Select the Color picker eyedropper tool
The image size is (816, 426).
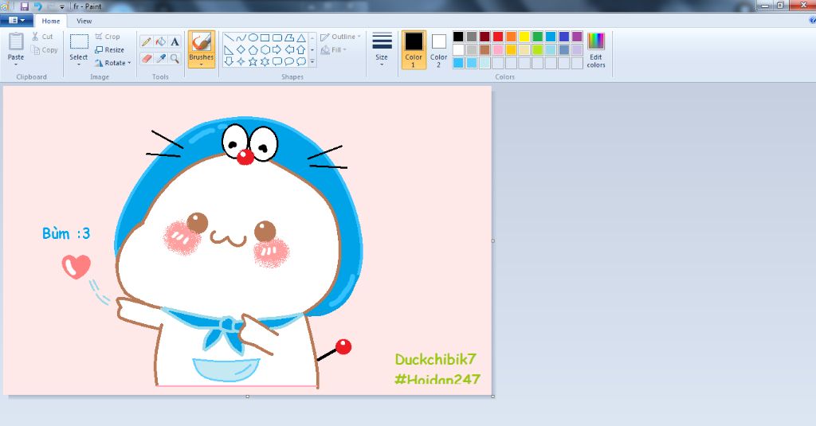tap(161, 58)
